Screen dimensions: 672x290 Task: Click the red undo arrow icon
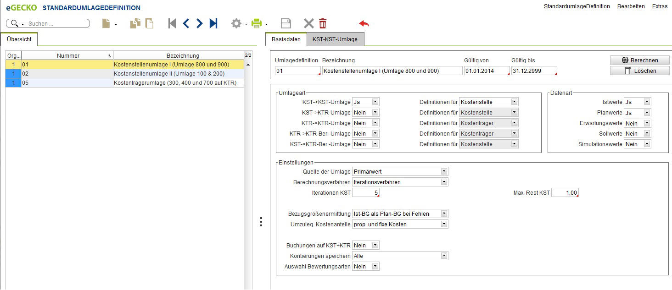click(364, 23)
